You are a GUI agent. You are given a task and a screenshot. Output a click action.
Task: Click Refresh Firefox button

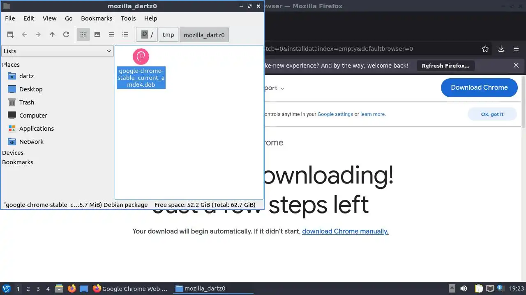[445, 66]
